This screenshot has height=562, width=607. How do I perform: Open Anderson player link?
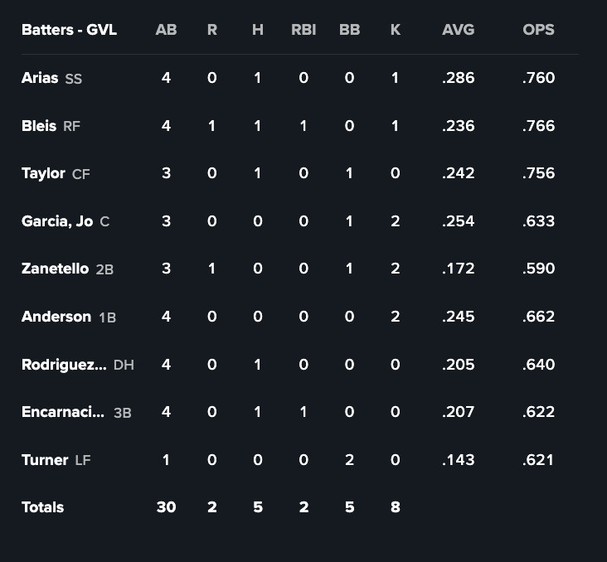coord(56,317)
